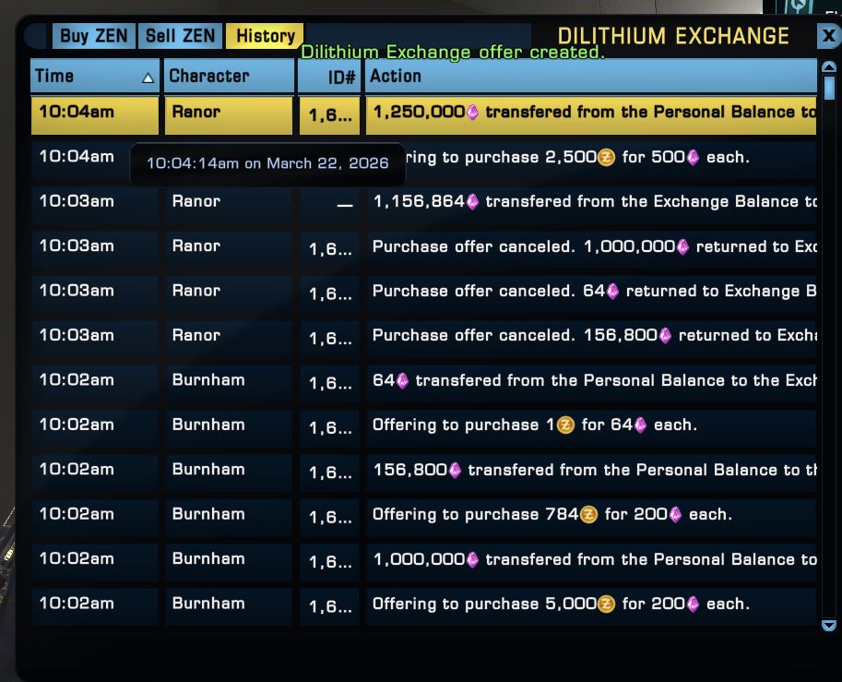The height and width of the screenshot is (682, 842).
Task: Click the dilithium icon after 64 transfered
Action: (402, 380)
